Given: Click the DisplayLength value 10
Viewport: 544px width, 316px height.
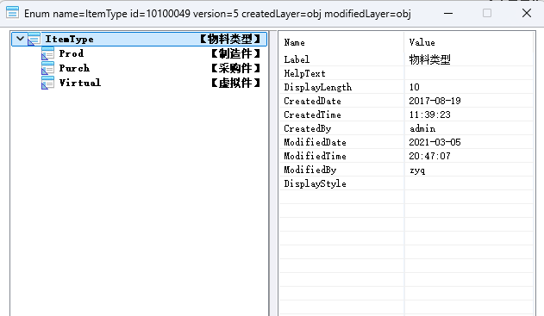Looking at the screenshot, I should [414, 87].
